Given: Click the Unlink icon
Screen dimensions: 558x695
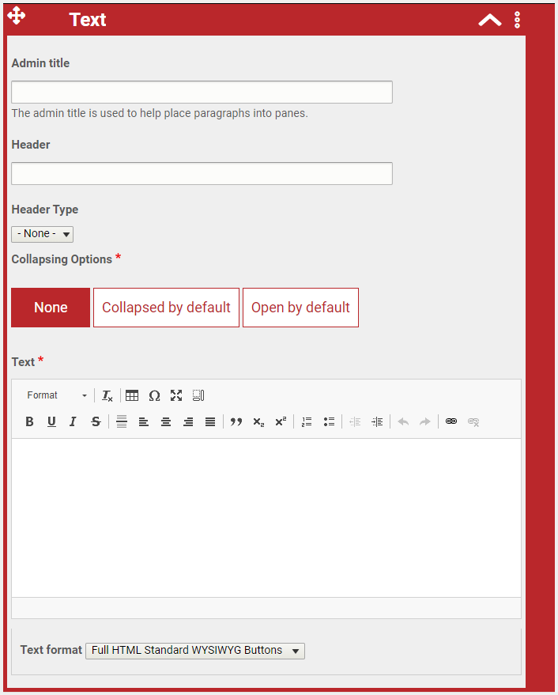Looking at the screenshot, I should point(473,421).
